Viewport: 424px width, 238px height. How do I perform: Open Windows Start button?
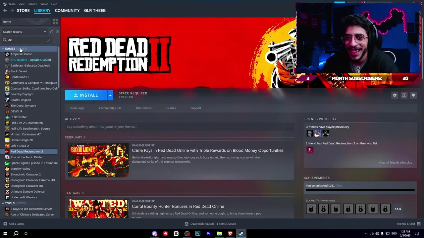5,234
